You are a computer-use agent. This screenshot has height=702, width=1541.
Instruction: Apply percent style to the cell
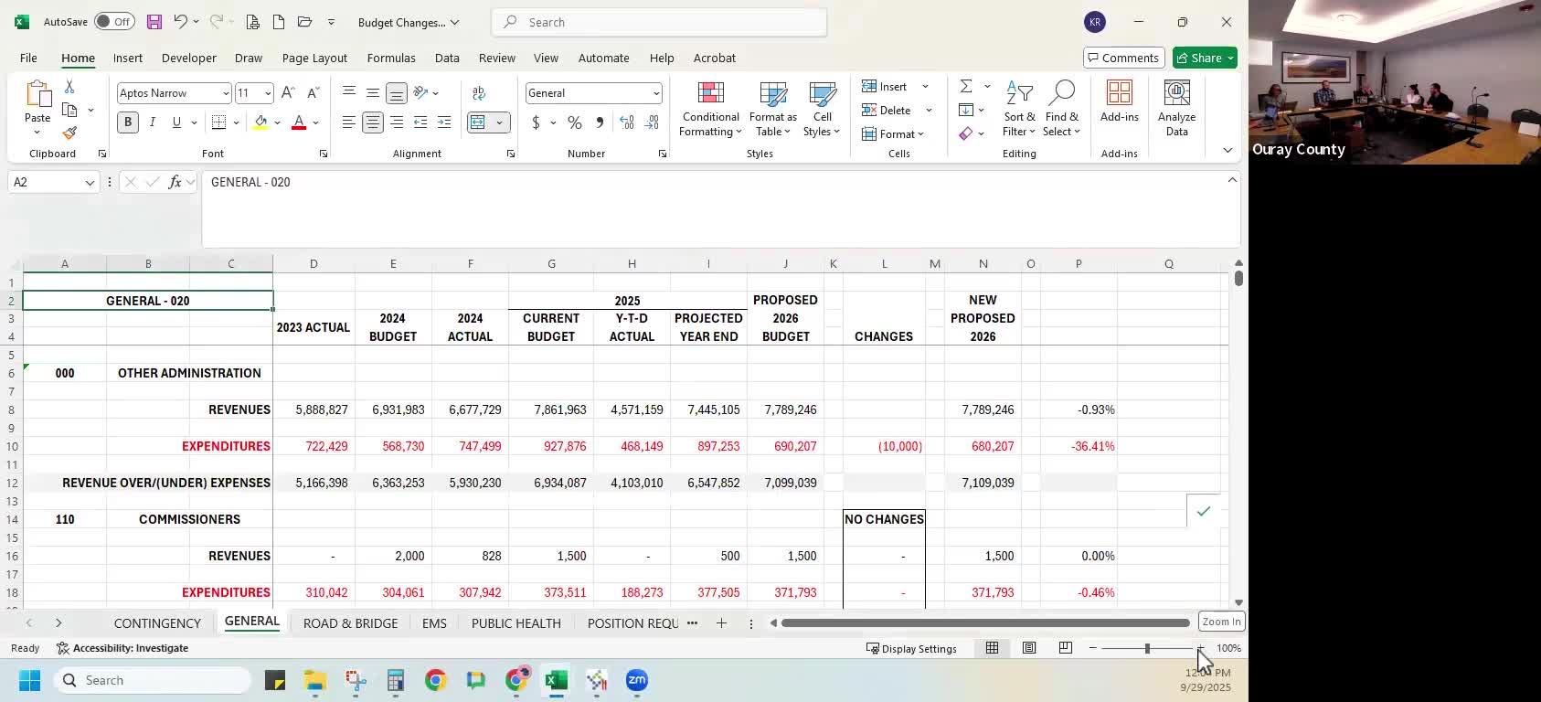[575, 122]
